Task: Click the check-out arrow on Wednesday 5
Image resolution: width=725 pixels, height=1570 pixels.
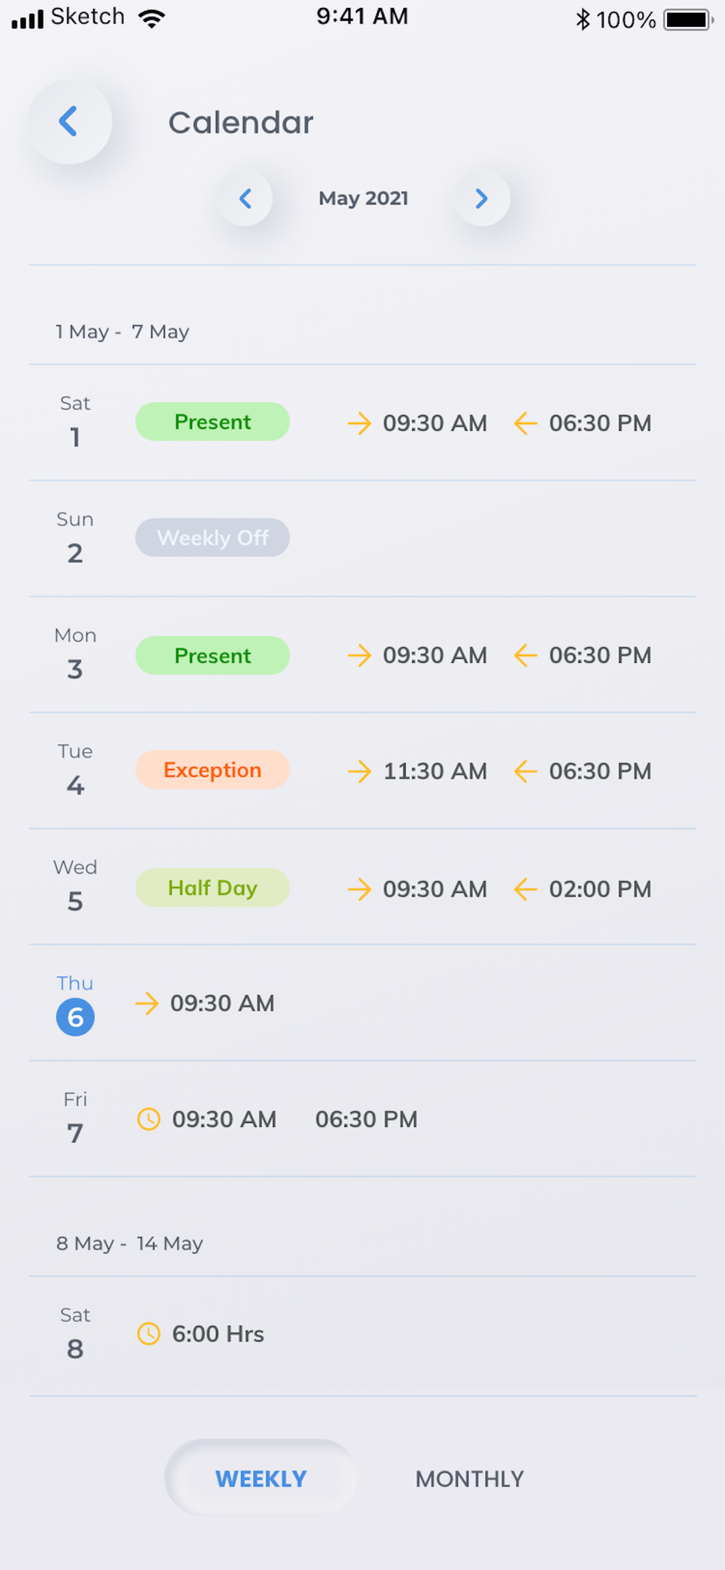Action: pos(526,889)
